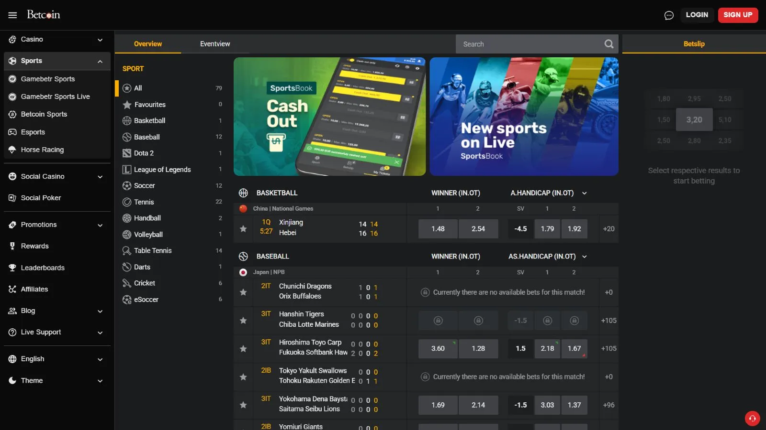This screenshot has width=766, height=430.
Task: Open basketball A.HANDICAP market dropdown
Action: [x=584, y=193]
